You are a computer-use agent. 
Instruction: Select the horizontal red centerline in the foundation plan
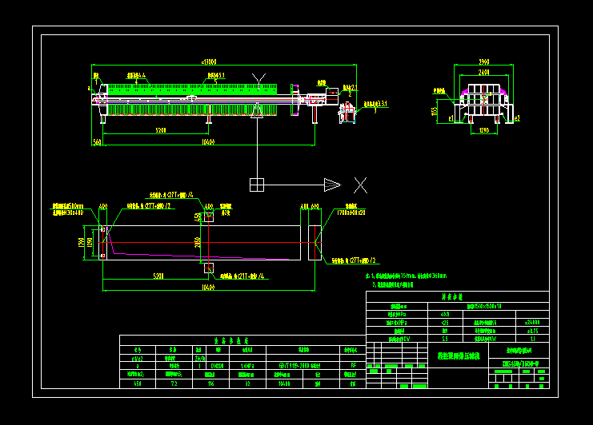(x=210, y=242)
